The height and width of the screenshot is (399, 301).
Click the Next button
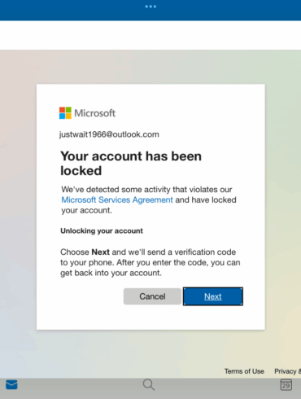click(x=213, y=296)
